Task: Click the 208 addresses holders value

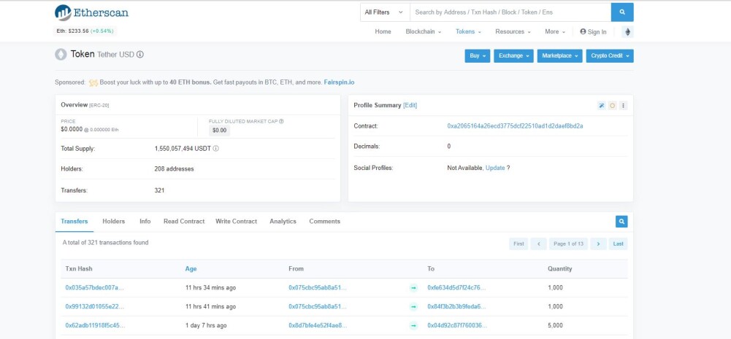Action: 174,169
